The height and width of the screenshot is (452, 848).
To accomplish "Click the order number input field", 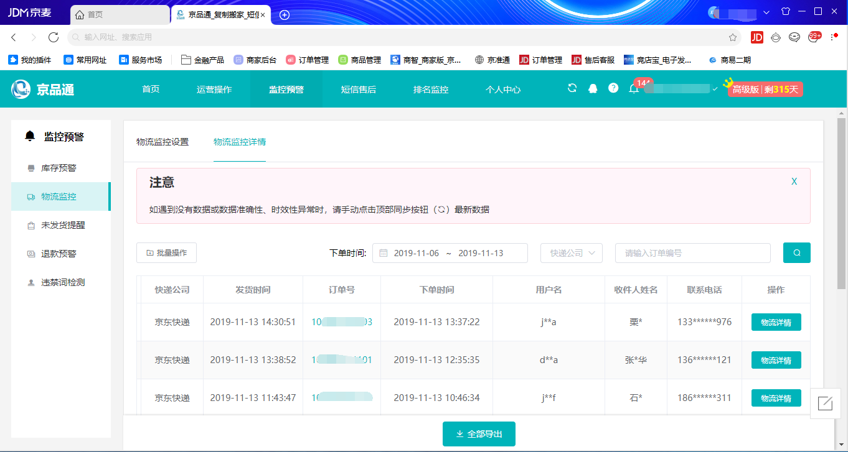I will 692,253.
